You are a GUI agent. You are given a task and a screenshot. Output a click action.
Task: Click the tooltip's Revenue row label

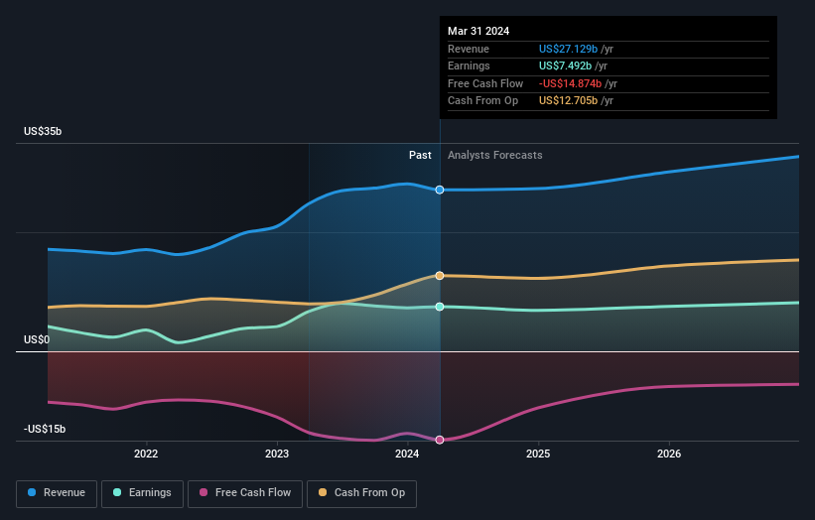click(x=469, y=49)
